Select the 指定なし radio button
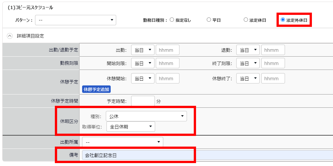The image size is (333, 166). [172, 20]
